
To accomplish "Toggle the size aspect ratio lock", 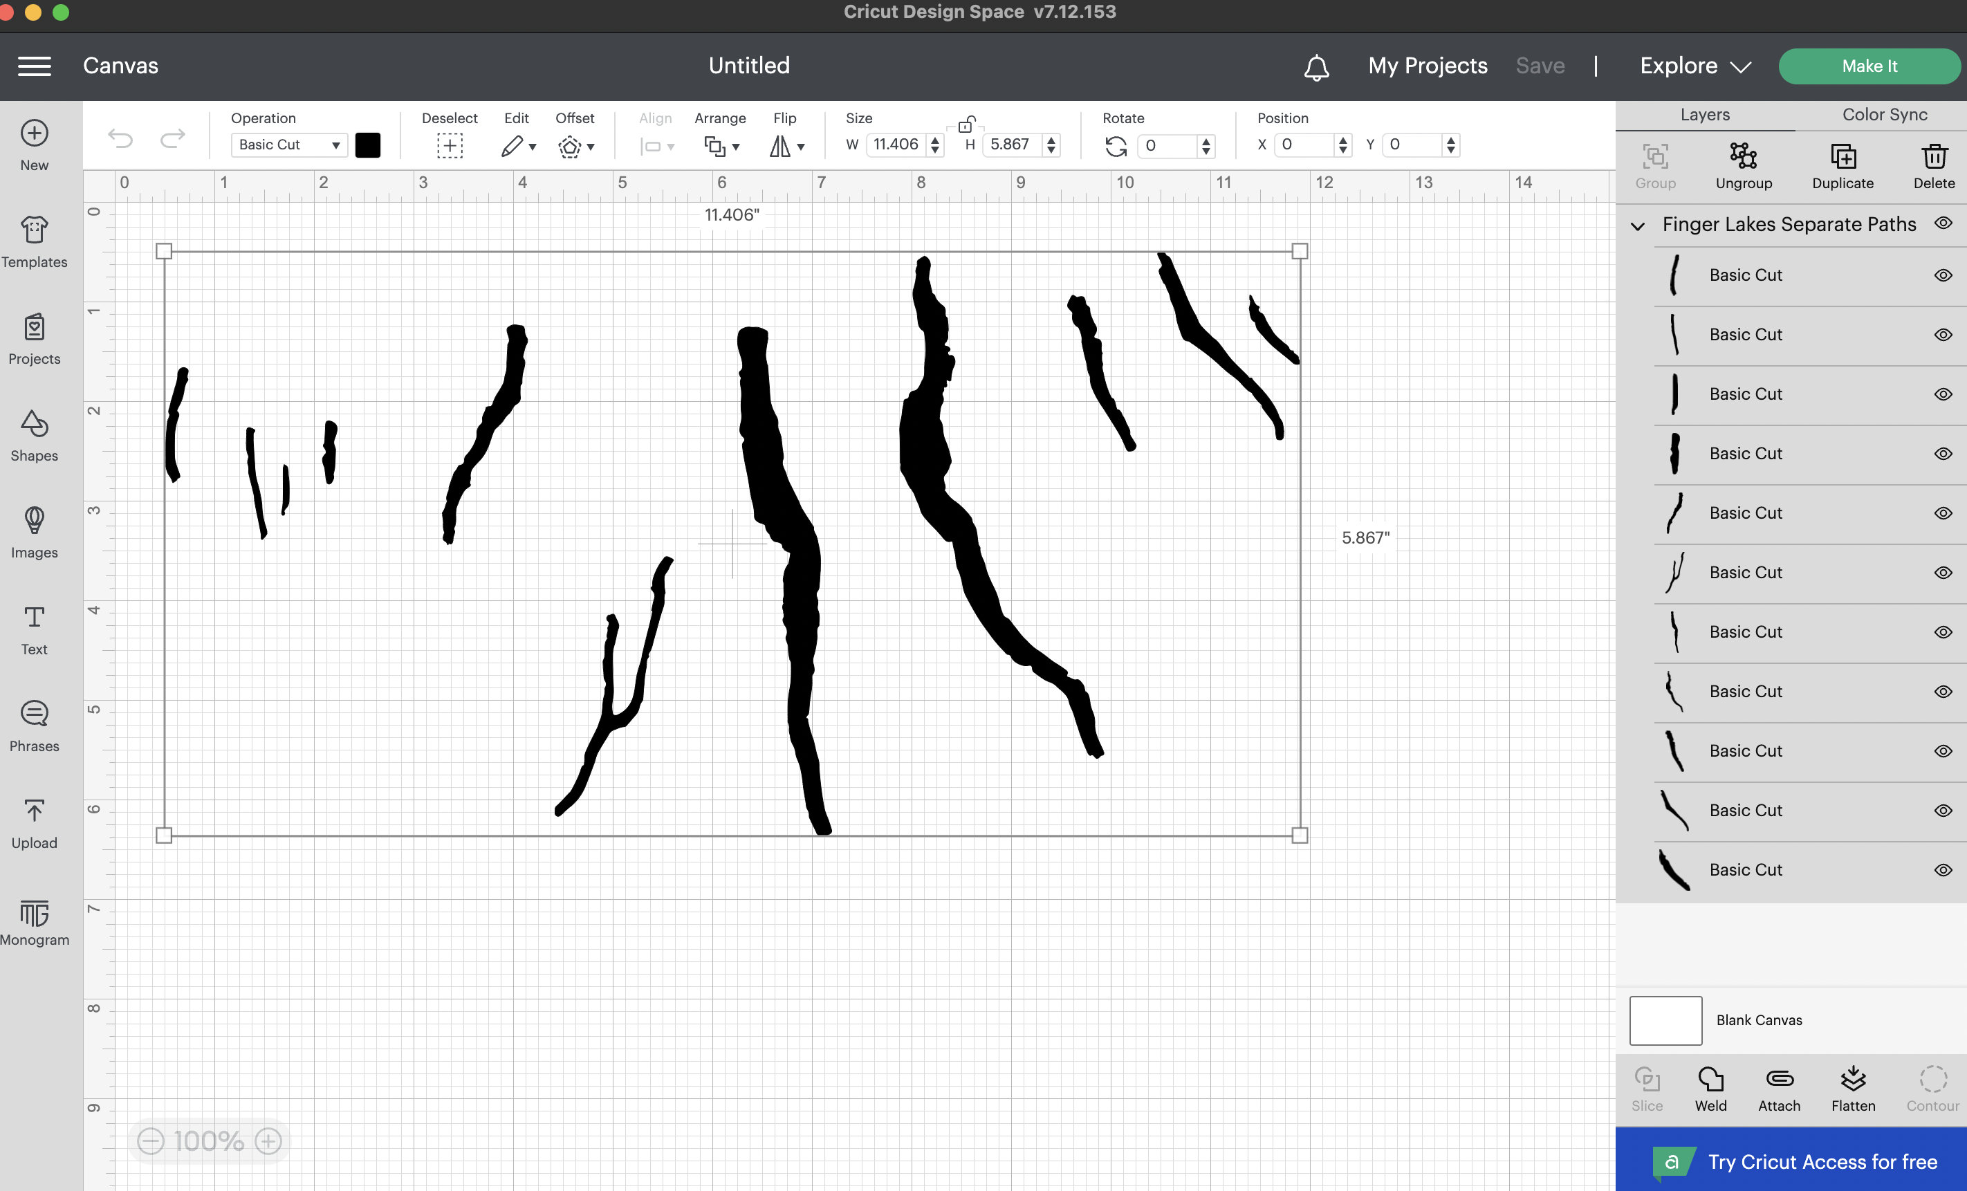I will pyautogui.click(x=966, y=124).
